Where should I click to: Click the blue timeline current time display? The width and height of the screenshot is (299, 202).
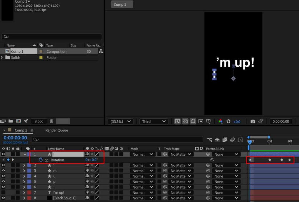pyautogui.click(x=15, y=138)
